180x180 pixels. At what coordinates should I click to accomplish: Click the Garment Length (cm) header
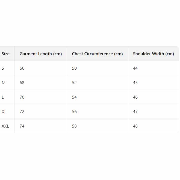[x=41, y=54]
